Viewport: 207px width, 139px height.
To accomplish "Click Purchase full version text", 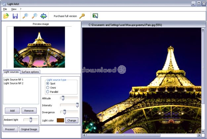I will (65, 16).
